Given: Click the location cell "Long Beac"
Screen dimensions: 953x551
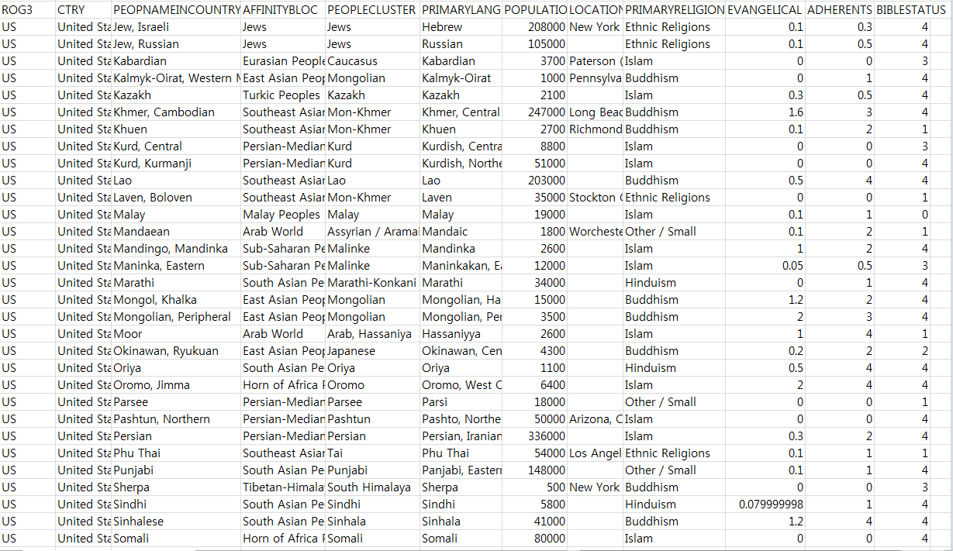Looking at the screenshot, I should (596, 112).
